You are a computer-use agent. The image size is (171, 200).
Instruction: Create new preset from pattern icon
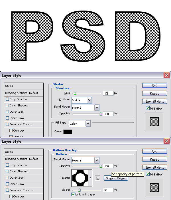tap(97, 178)
